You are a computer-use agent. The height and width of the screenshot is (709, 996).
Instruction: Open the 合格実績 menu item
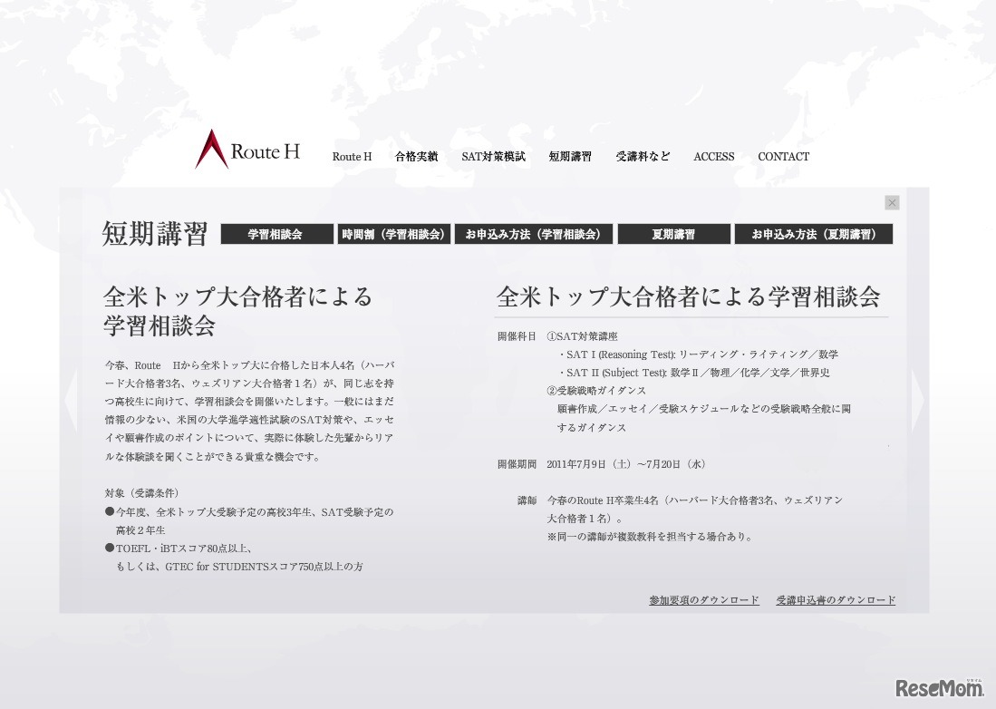pyautogui.click(x=416, y=156)
